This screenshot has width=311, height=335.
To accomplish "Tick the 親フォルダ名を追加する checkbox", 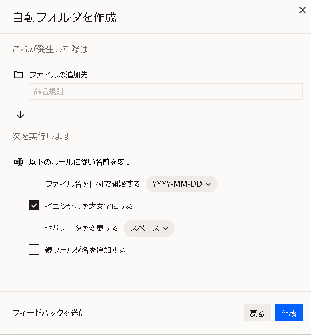I will coord(34,249).
